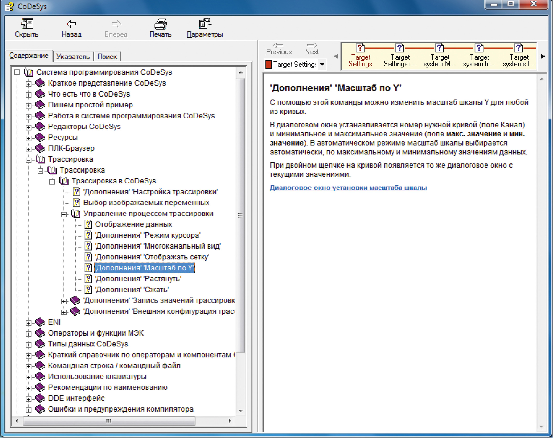This screenshot has height=438, width=553.
Task: Click contents tree scroll-up arrow
Action: click(240, 72)
